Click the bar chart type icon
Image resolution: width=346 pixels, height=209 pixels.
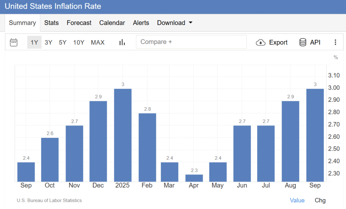point(122,42)
